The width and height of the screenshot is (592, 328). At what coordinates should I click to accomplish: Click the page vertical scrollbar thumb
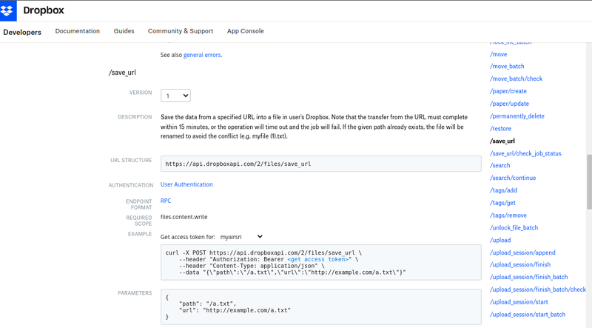pos(589,181)
